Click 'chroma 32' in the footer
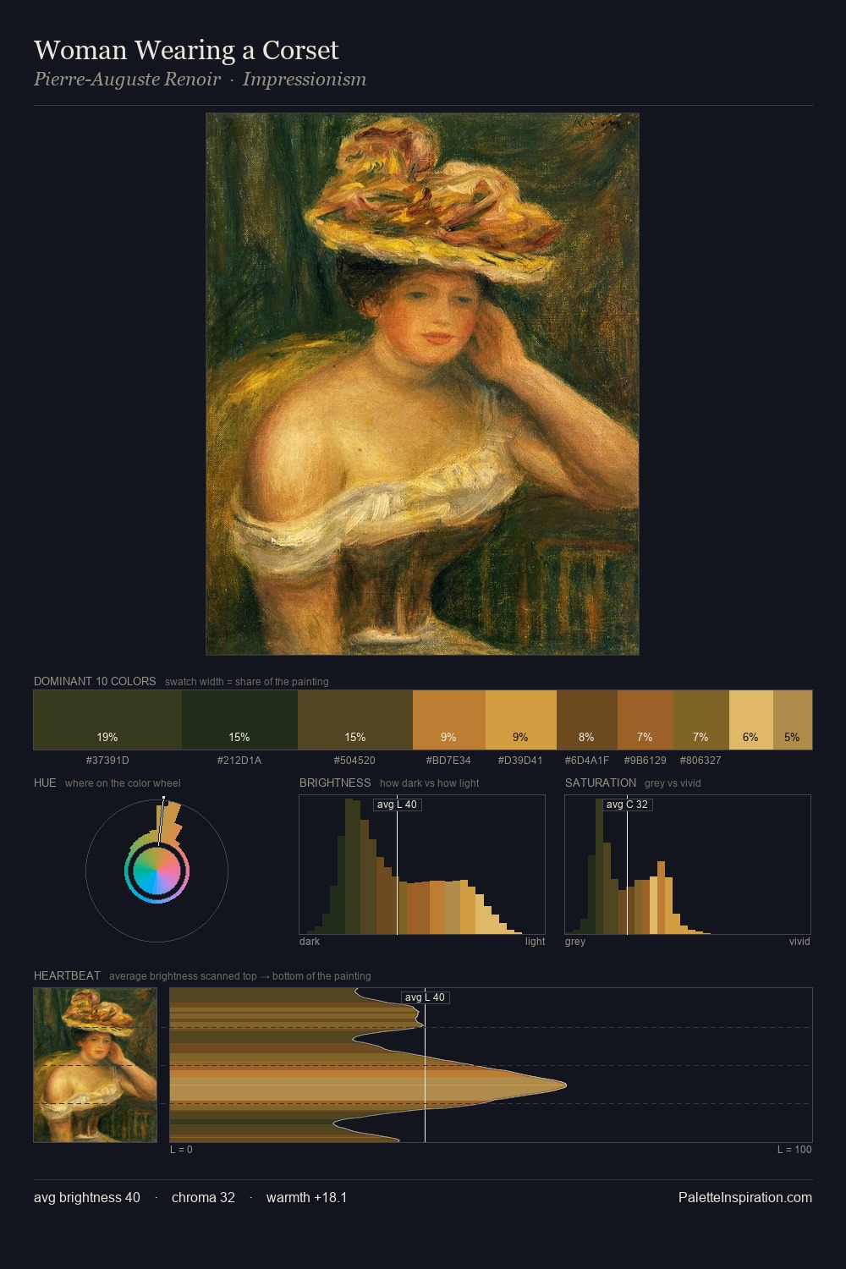 pyautogui.click(x=203, y=1197)
